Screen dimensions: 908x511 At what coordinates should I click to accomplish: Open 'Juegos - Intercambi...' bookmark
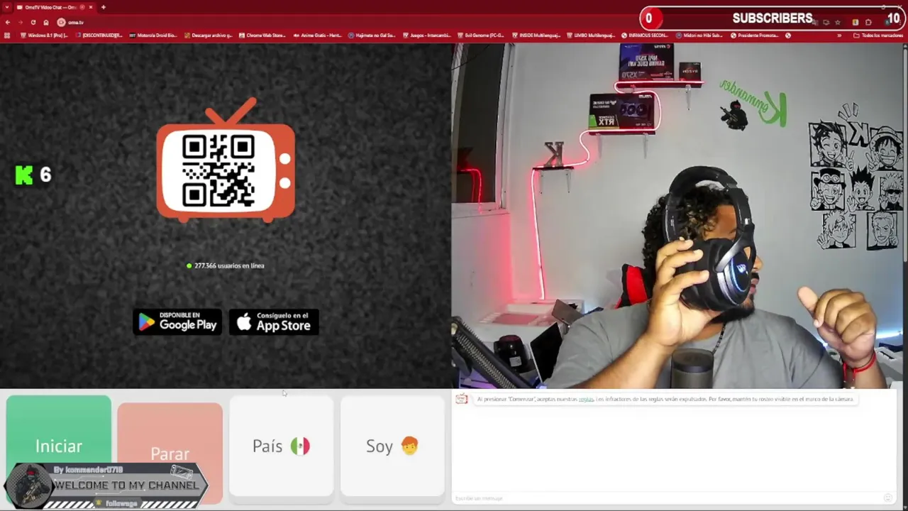pyautogui.click(x=426, y=35)
